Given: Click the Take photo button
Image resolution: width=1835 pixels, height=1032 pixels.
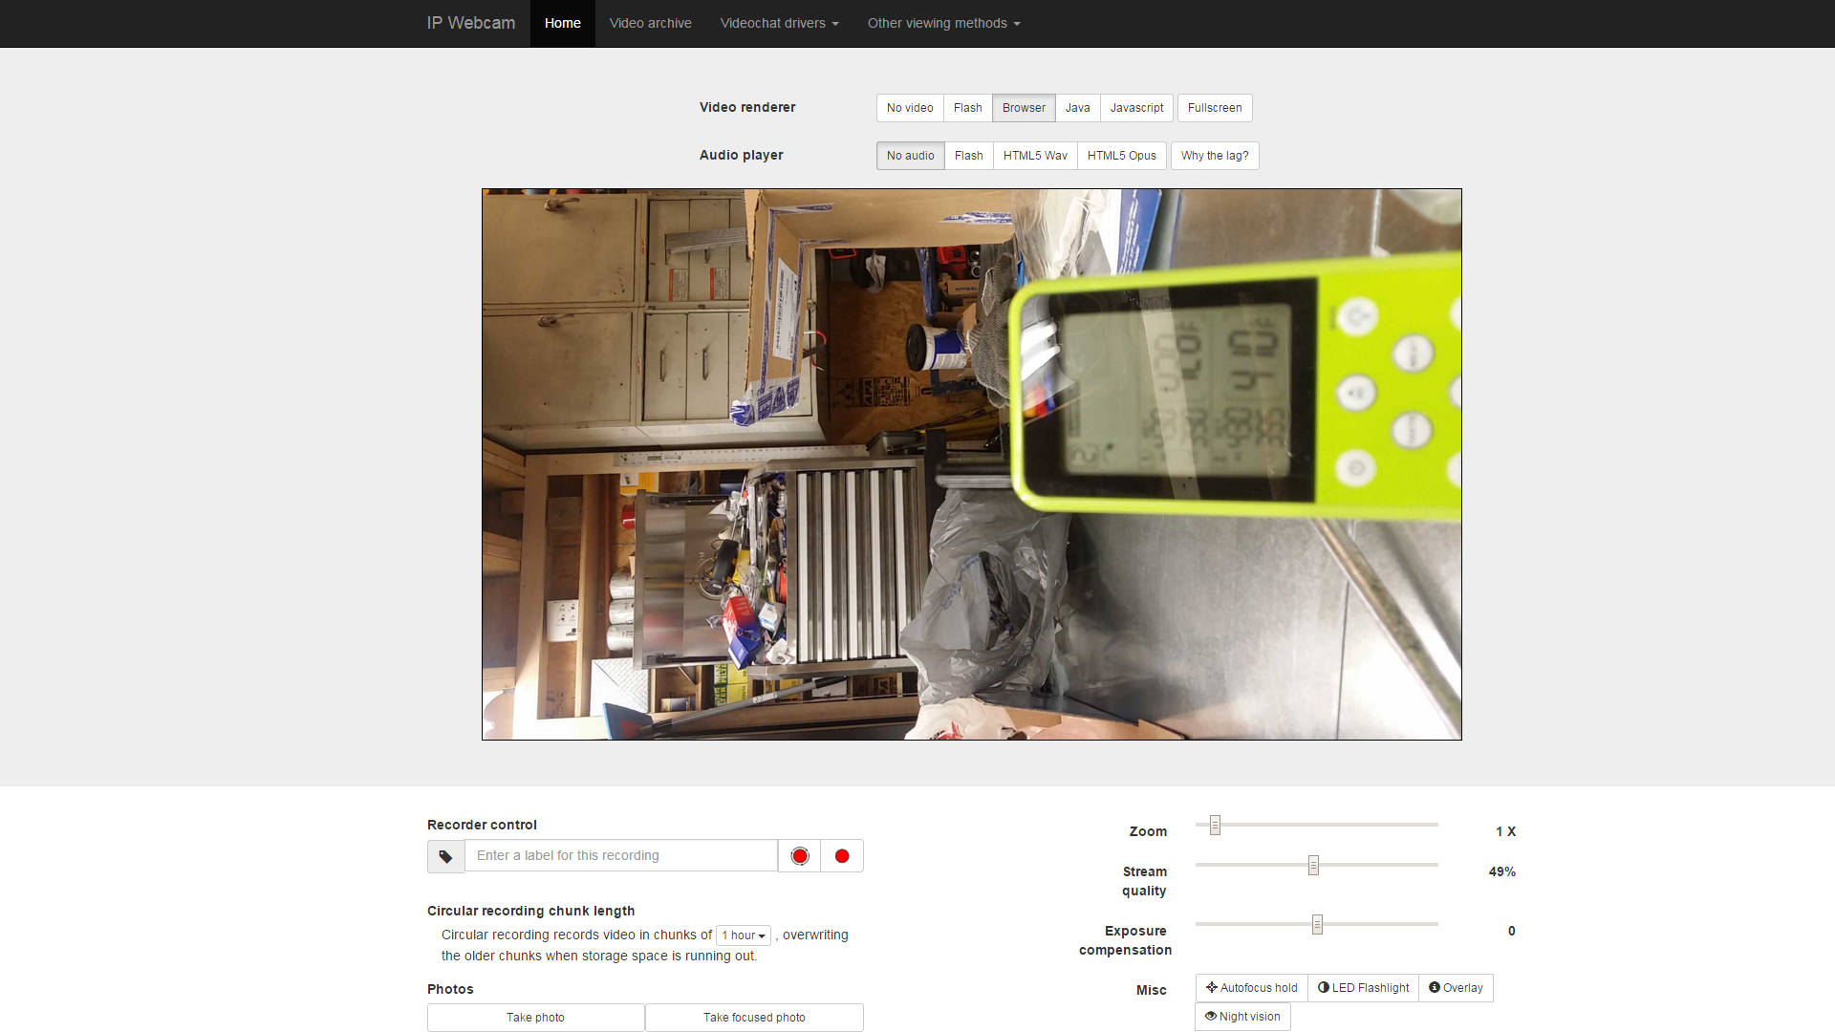Looking at the screenshot, I should click(x=535, y=1018).
